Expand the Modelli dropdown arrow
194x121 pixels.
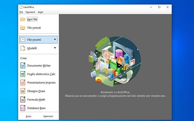(x=55, y=48)
